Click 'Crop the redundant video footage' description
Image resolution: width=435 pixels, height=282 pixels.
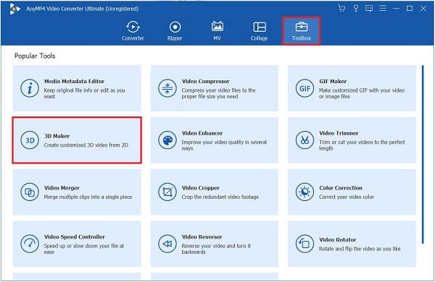point(220,197)
